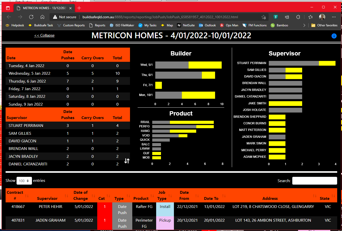
Task: Click the green S extension icon
Action: 276,17
